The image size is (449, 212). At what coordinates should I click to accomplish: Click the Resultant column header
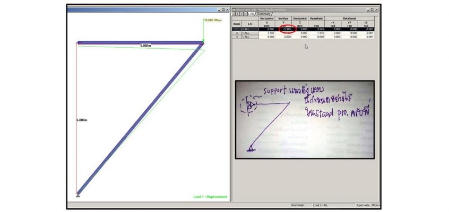pyautogui.click(x=316, y=22)
